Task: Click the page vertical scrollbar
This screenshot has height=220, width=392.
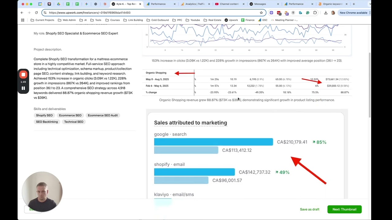Action: pos(370,85)
